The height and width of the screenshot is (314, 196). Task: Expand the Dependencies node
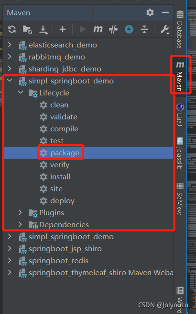point(20,224)
